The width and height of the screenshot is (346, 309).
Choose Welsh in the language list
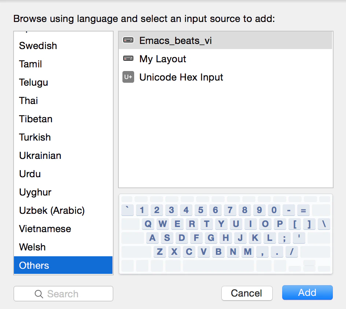pyautogui.click(x=63, y=247)
